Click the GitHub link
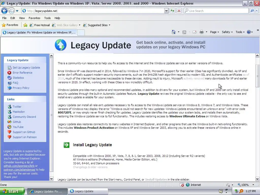 (17, 122)
